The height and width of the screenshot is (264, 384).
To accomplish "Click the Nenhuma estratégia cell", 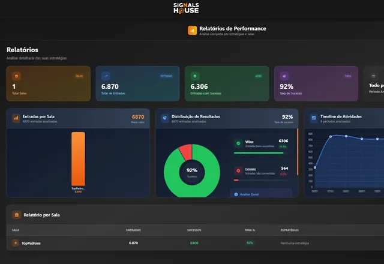I will pos(295,243).
